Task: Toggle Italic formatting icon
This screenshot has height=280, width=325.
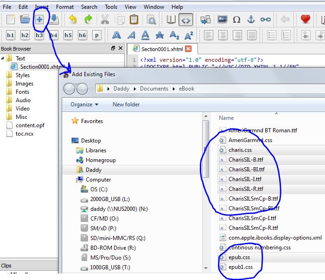Action: pyautogui.click(x=131, y=35)
